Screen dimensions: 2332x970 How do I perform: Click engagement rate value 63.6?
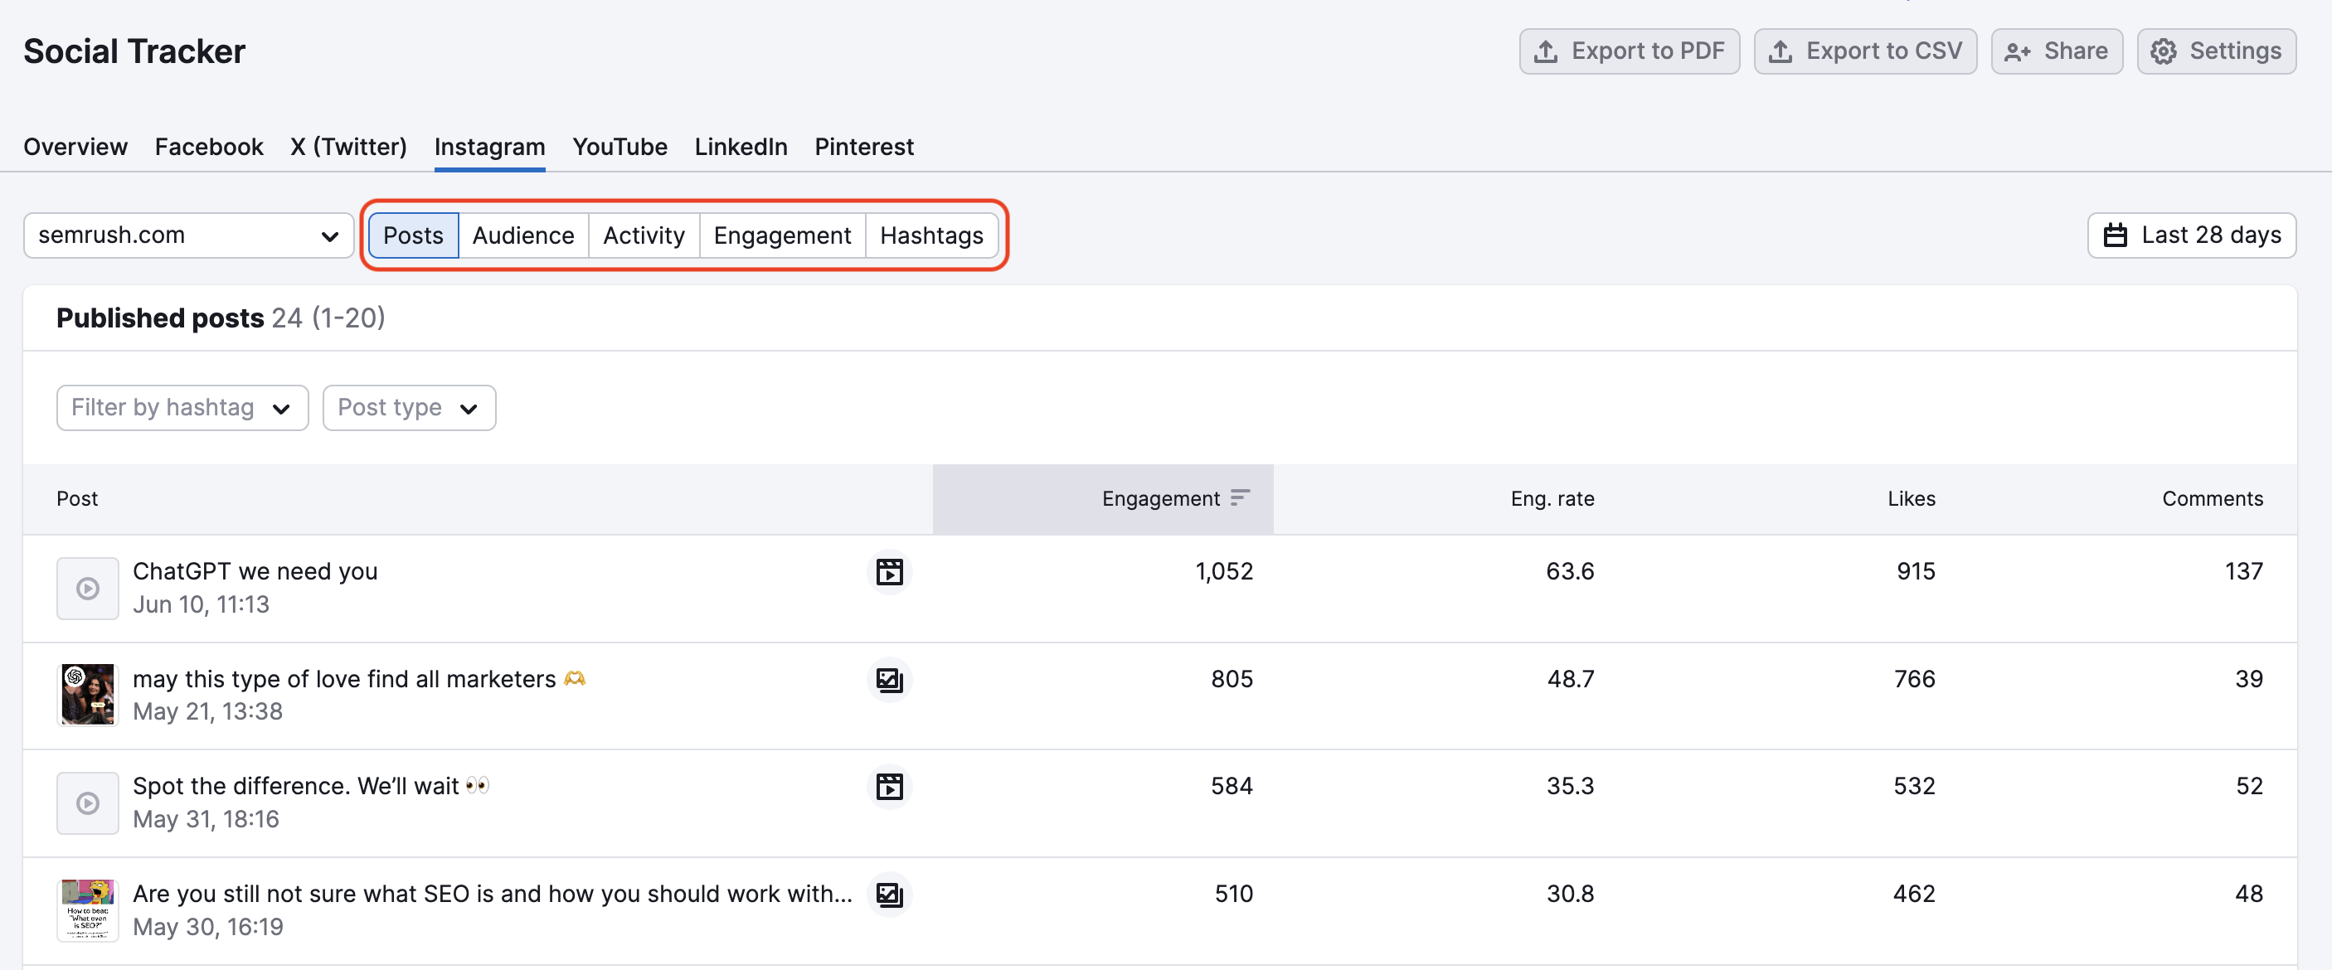coord(1570,572)
